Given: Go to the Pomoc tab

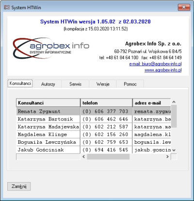Looking at the screenshot, I should pyautogui.click(x=130, y=84).
